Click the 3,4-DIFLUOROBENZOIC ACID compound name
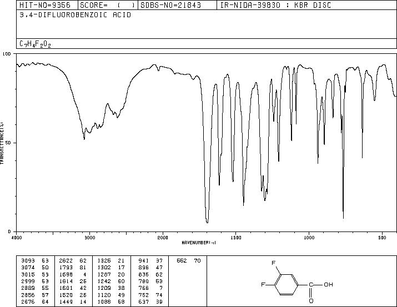This screenshot has width=397, height=307. point(76,15)
